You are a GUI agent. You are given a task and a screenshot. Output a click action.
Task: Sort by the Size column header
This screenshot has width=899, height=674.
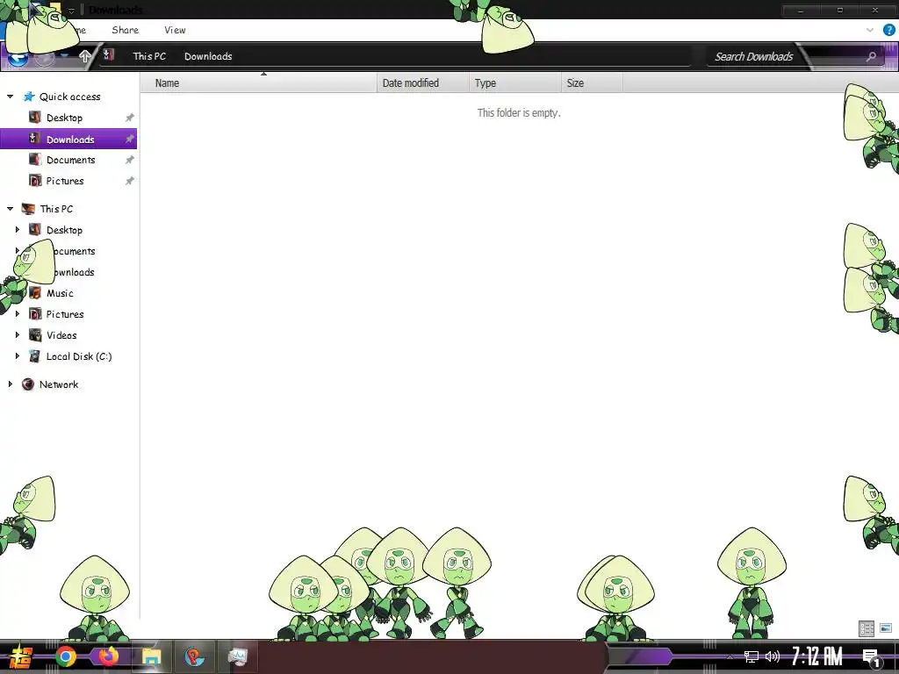click(x=592, y=83)
